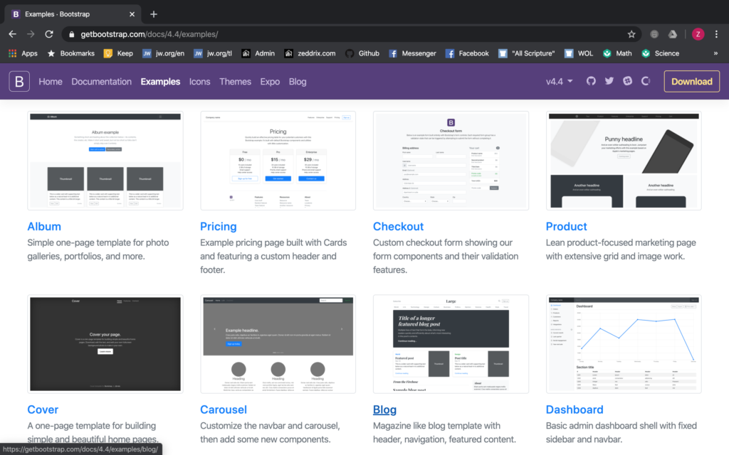
Task: Click the text "Lean product-focused marketing page"
Action: [x=621, y=243]
